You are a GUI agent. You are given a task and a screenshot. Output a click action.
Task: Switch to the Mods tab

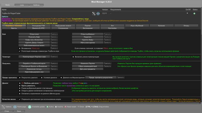pyautogui.click(x=8, y=5)
